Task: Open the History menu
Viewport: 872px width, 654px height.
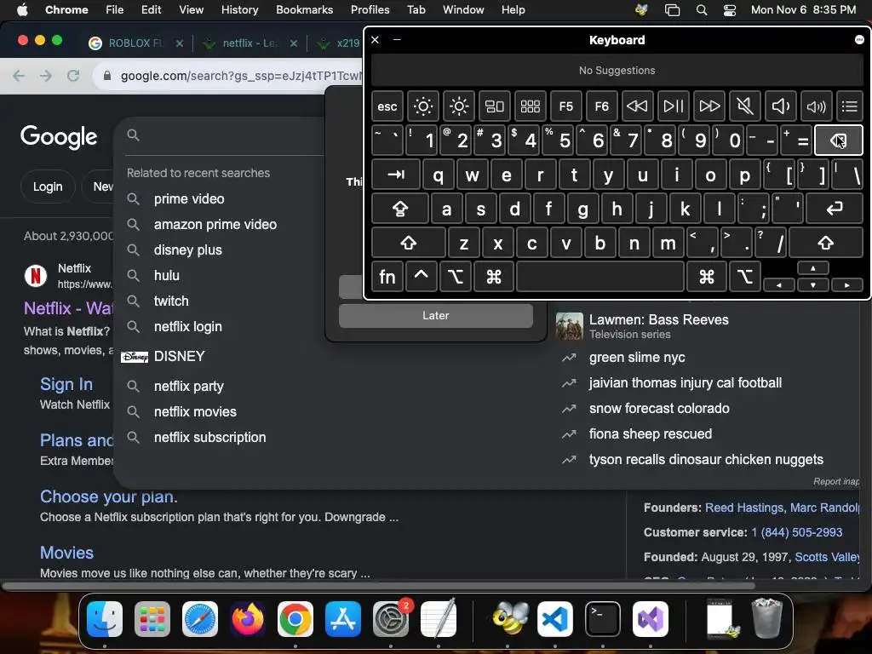Action: [239, 9]
